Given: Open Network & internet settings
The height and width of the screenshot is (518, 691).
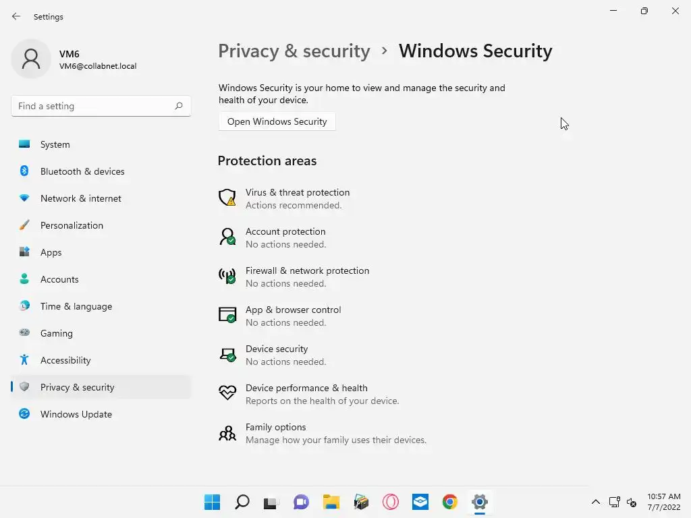Looking at the screenshot, I should point(80,198).
